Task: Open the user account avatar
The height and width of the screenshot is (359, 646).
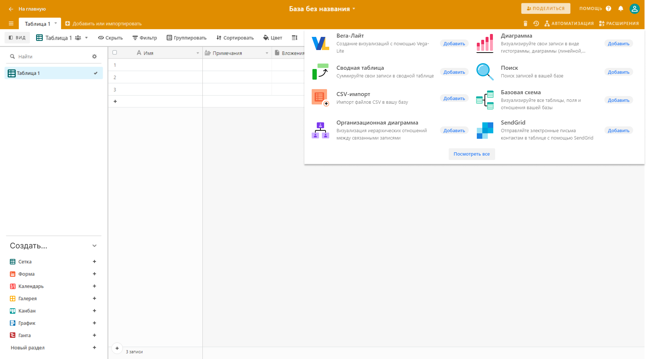Action: 635,9
